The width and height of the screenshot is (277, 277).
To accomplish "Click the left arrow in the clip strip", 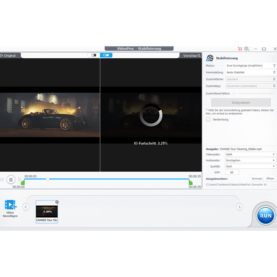I will click(26, 207).
